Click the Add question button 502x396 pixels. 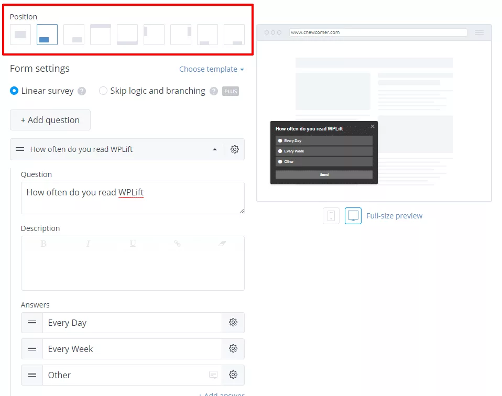50,120
